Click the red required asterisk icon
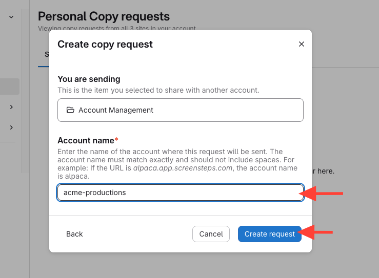 click(116, 140)
